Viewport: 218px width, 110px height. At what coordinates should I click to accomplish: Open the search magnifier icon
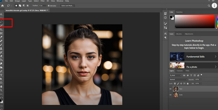(209, 6)
